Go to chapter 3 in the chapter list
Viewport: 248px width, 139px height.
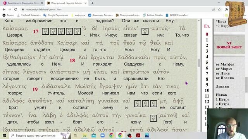click(207, 51)
